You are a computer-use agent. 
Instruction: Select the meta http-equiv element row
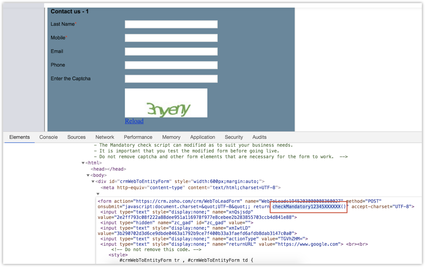pos(191,188)
